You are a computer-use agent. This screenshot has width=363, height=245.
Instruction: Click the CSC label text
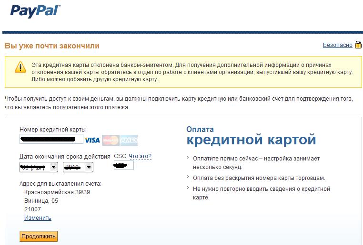pyautogui.click(x=120, y=156)
